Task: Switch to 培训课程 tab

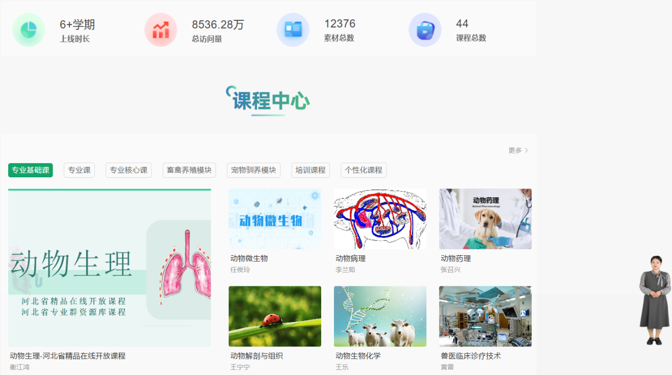Action: 311,170
